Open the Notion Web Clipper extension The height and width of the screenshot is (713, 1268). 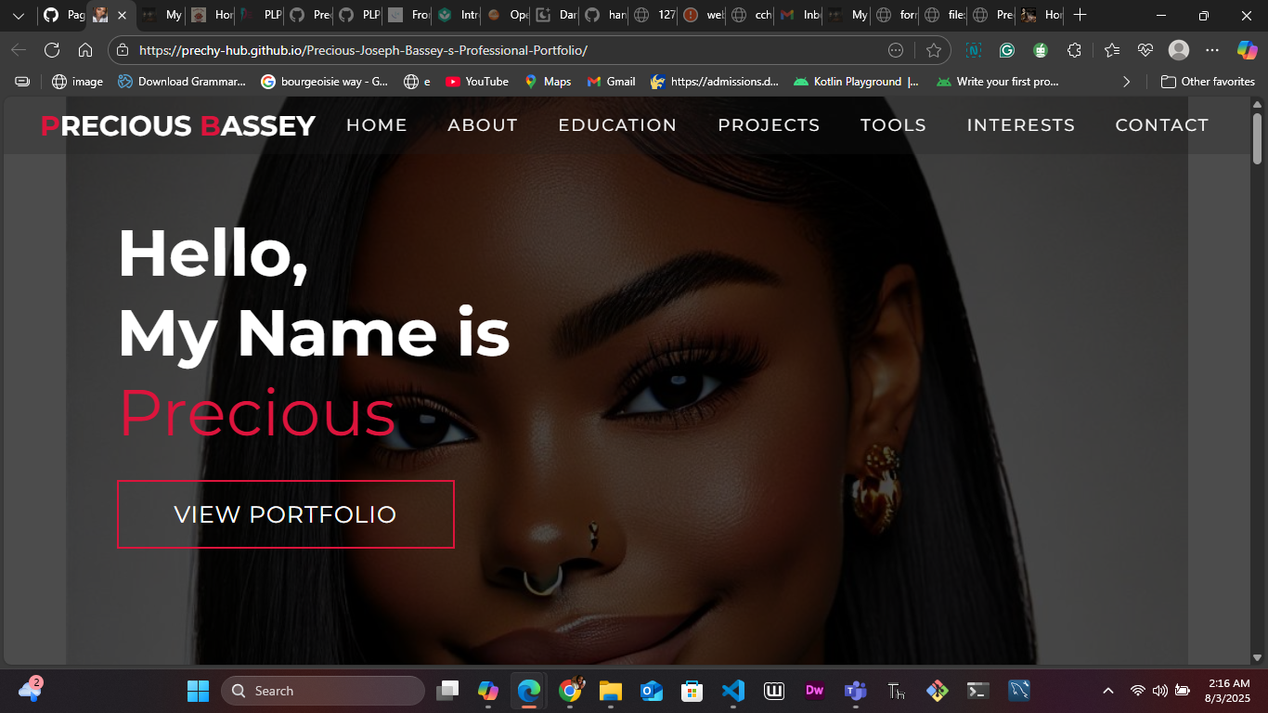pos(976,49)
